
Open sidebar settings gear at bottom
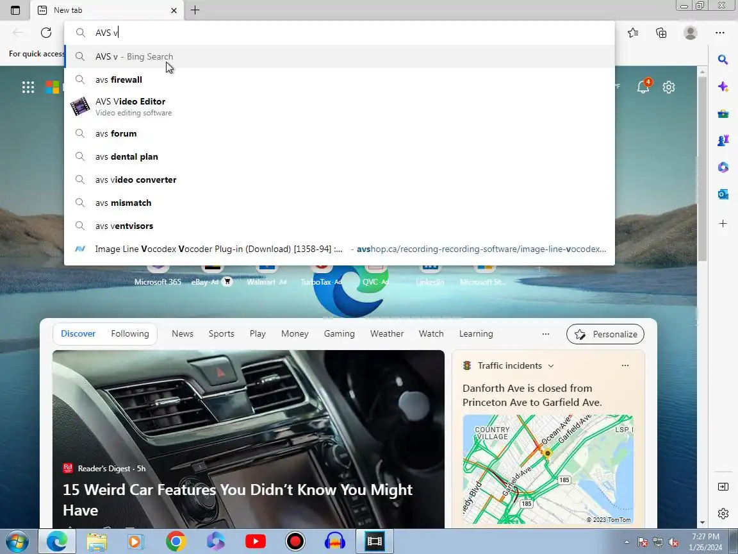[x=723, y=514]
